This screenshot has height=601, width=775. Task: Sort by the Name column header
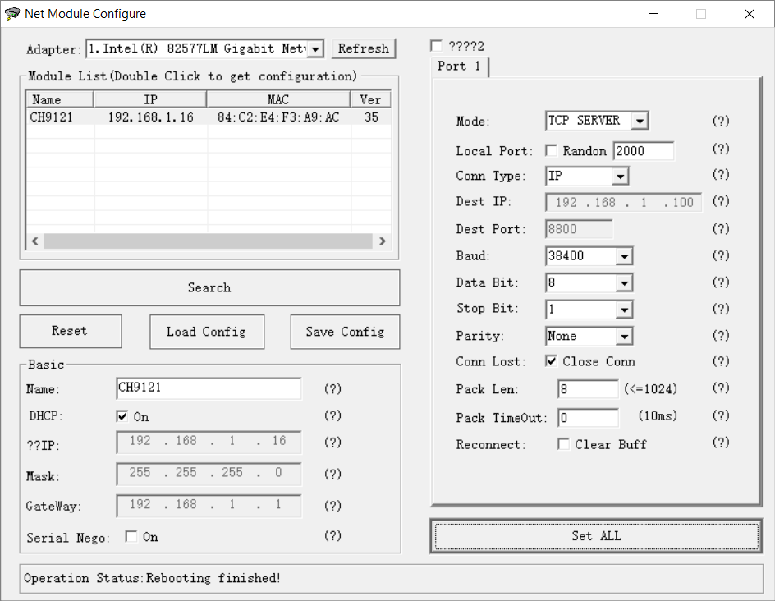click(x=59, y=99)
